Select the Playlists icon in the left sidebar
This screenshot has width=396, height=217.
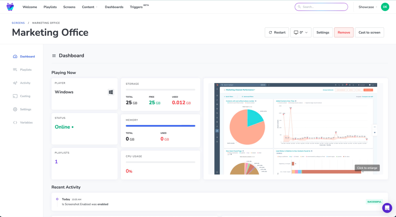(16, 70)
